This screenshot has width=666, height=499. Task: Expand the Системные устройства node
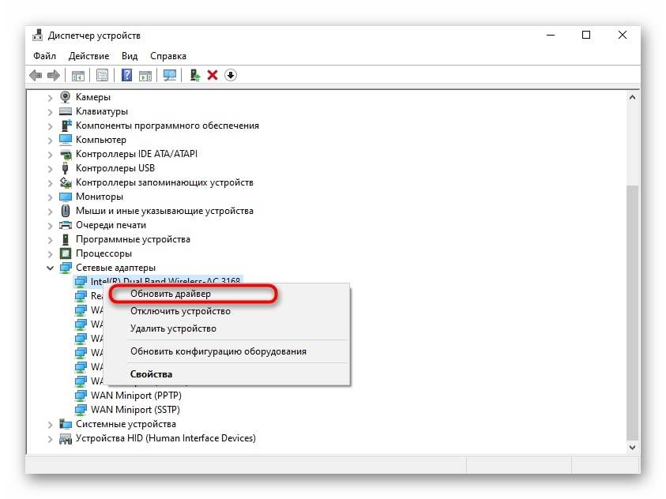tap(51, 424)
